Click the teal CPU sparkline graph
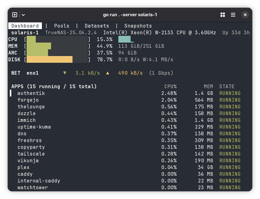 [126, 39]
